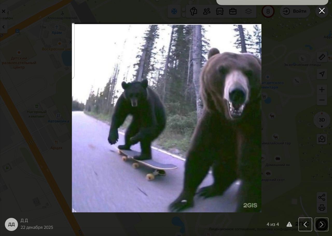Report this photo via warning triangle icon
This screenshot has height=236, width=332.
point(289,224)
